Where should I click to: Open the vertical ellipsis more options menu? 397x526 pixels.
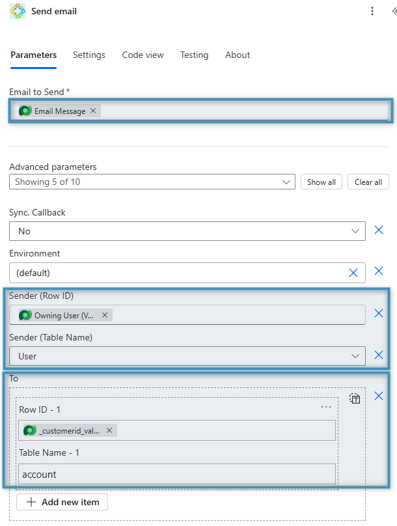[372, 11]
